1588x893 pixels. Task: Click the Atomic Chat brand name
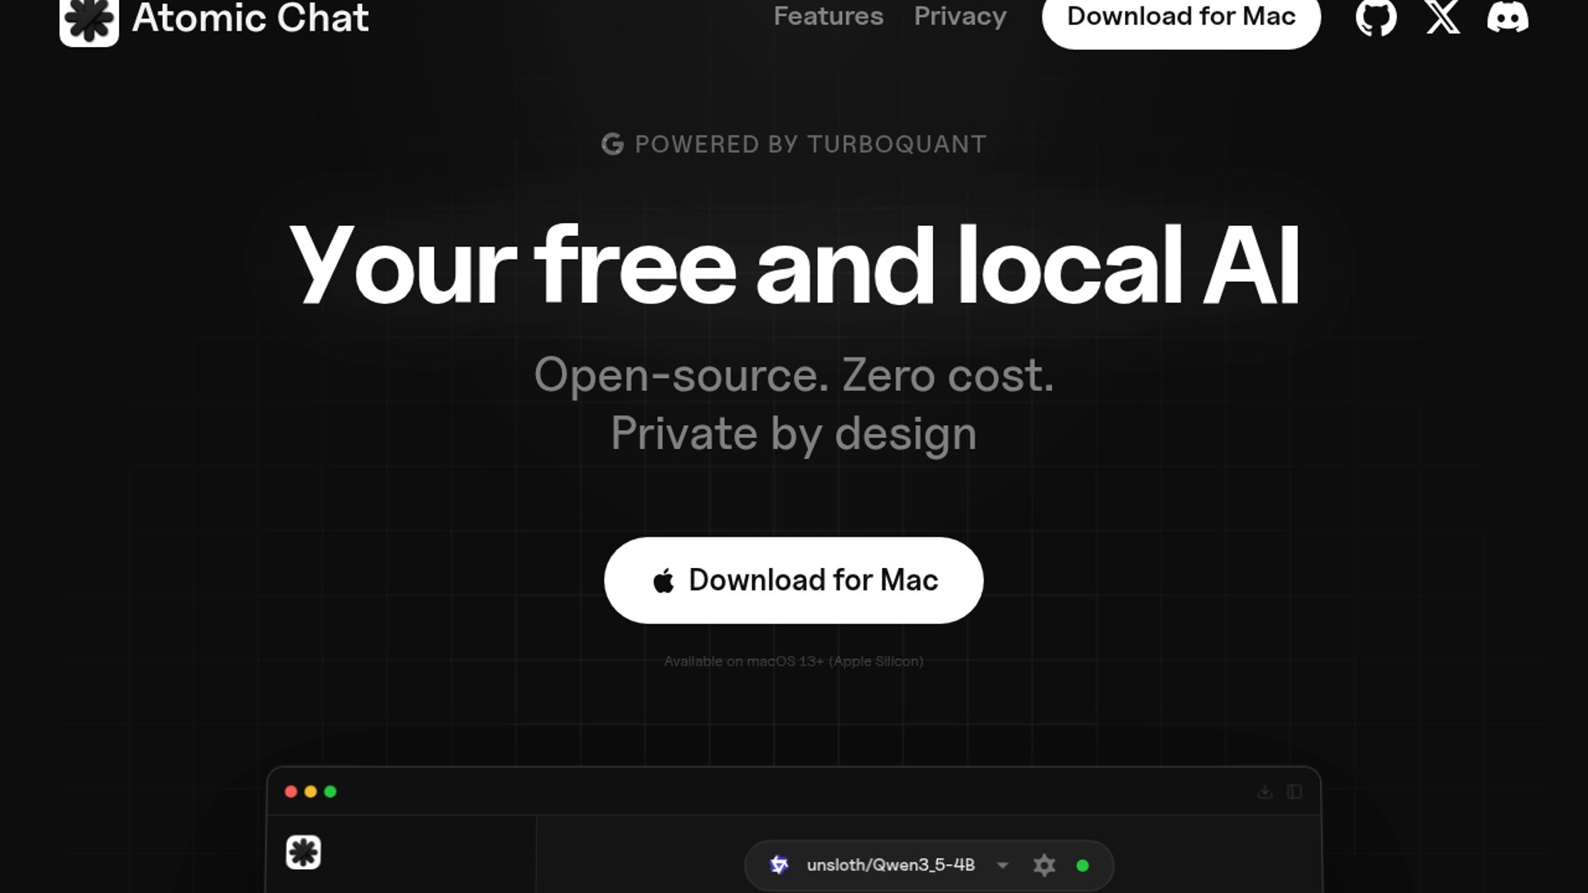[x=250, y=18]
